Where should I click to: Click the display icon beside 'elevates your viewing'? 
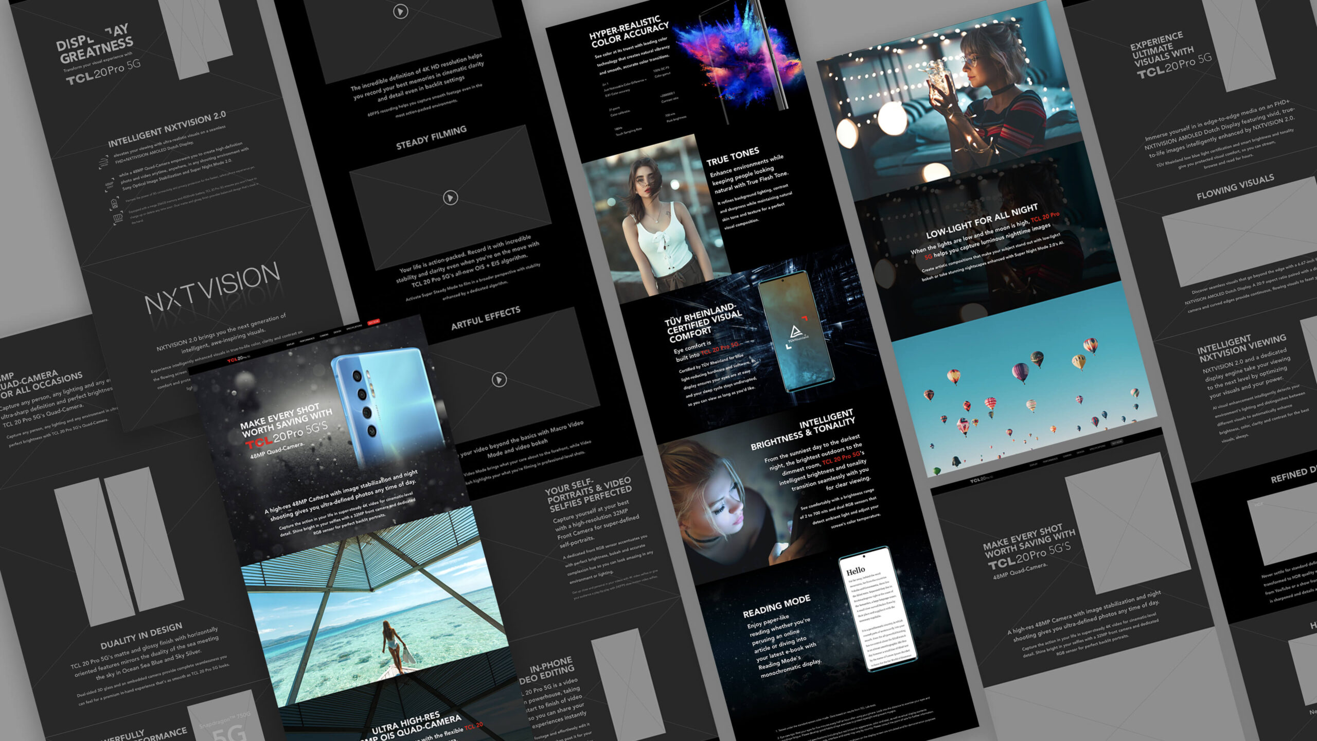pos(103,163)
